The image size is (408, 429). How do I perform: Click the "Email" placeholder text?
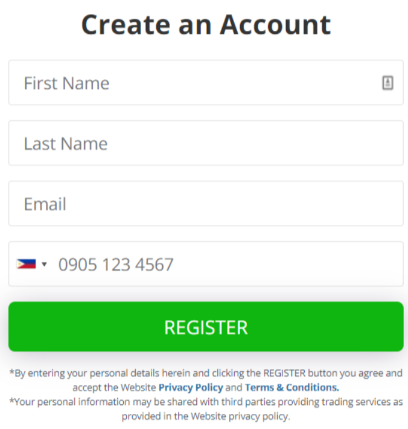pos(45,204)
